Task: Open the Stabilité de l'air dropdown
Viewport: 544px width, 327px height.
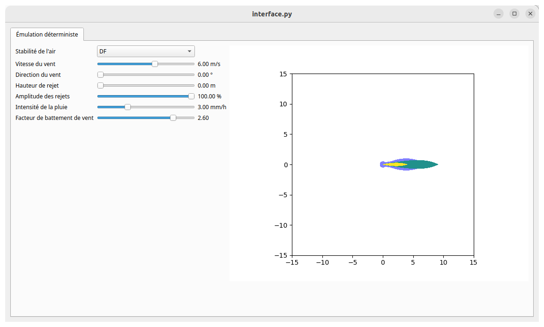Action: 146,52
